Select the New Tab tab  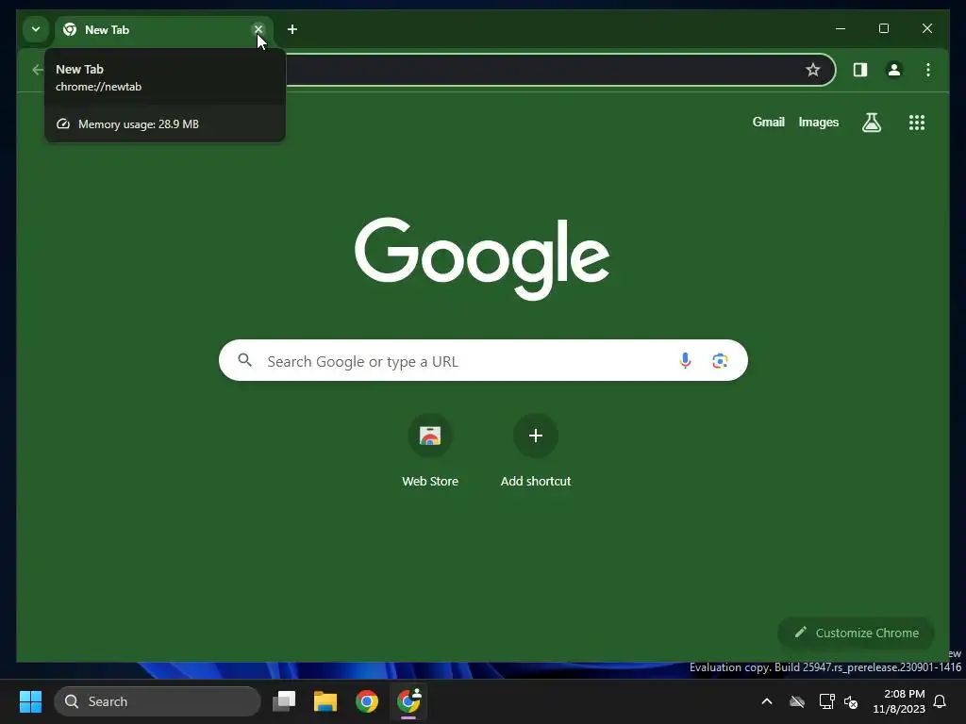[x=164, y=29]
